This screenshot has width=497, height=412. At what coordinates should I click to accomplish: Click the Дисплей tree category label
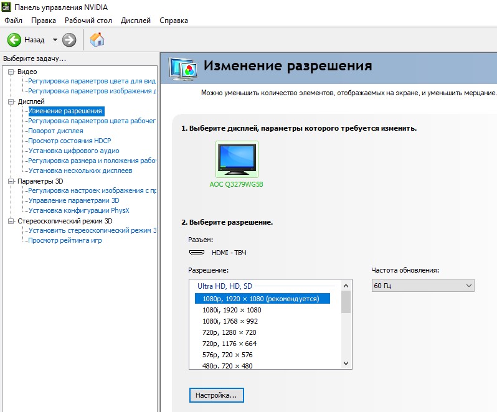coord(31,101)
